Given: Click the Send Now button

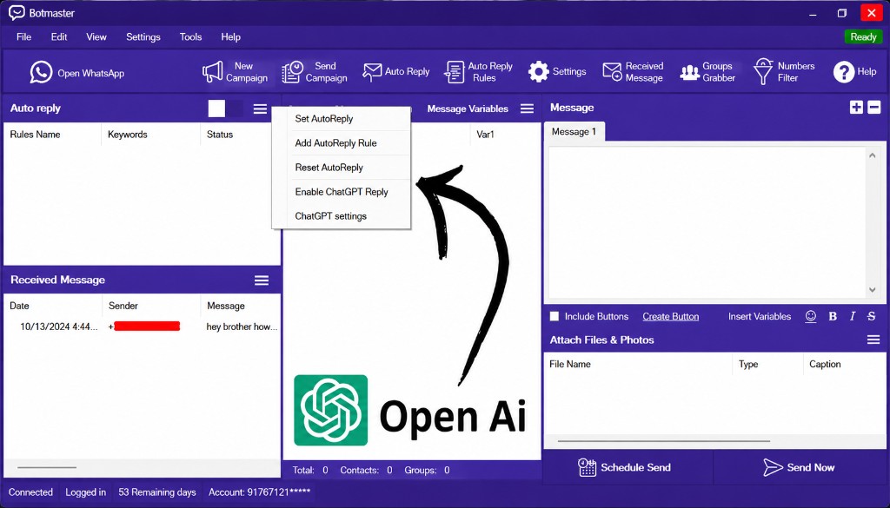Looking at the screenshot, I should [x=799, y=467].
